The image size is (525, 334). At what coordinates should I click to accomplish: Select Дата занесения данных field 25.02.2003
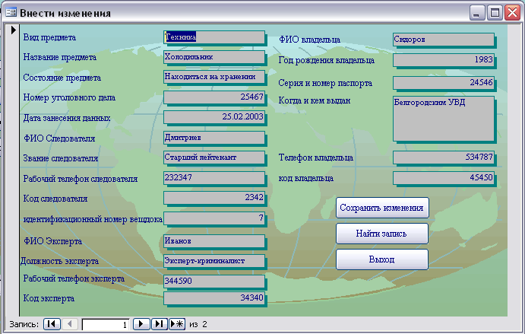point(214,117)
